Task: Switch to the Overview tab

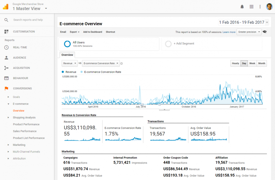Action: (67, 55)
